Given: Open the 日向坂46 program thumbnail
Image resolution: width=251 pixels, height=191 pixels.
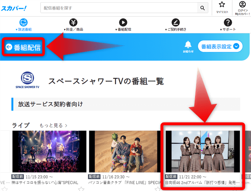Looking at the screenshot, I should 203,151.
